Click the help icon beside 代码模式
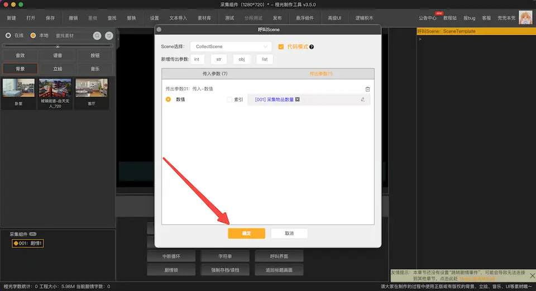 point(312,47)
